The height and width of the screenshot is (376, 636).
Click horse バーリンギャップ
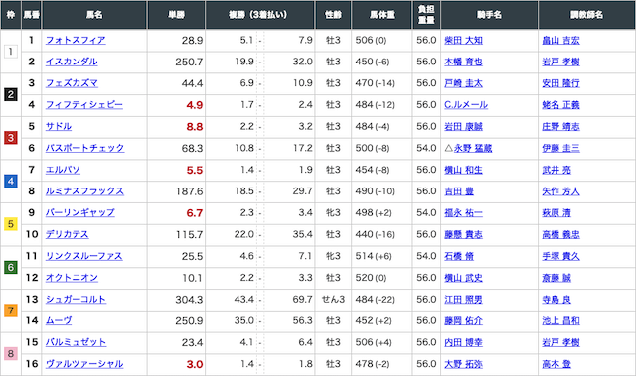[79, 213]
